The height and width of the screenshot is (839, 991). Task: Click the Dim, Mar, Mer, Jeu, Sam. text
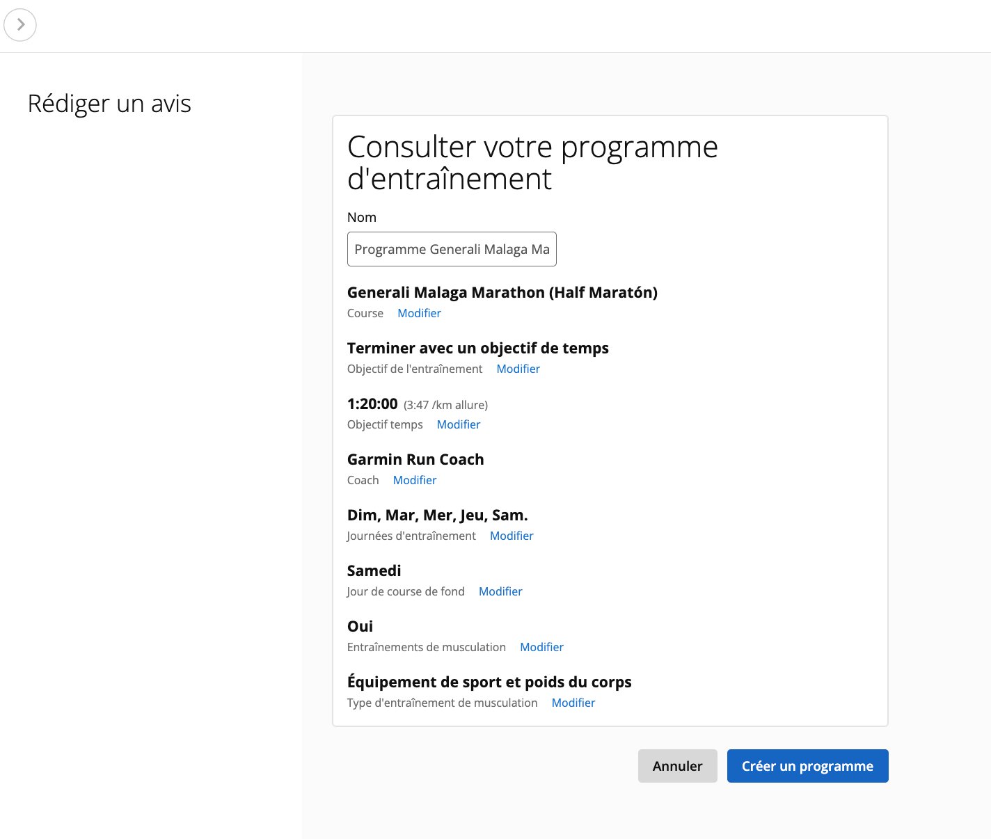438,515
